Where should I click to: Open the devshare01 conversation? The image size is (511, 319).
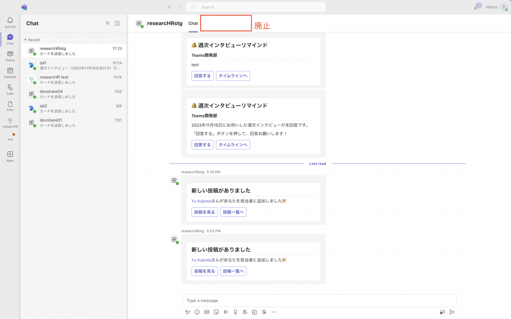[74, 123]
